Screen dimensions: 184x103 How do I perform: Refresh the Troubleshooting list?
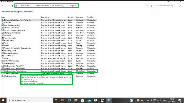[151, 6]
